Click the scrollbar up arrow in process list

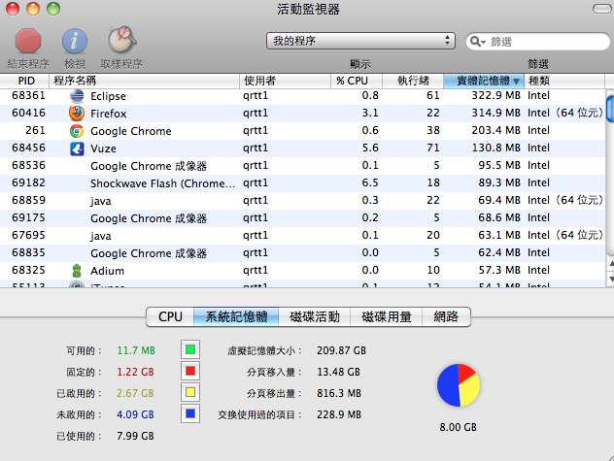(611, 264)
